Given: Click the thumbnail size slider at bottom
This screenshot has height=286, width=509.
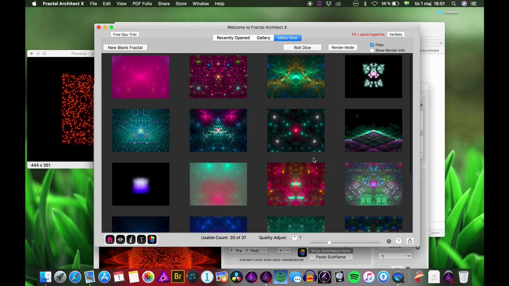Looking at the screenshot, I should coord(345,241).
